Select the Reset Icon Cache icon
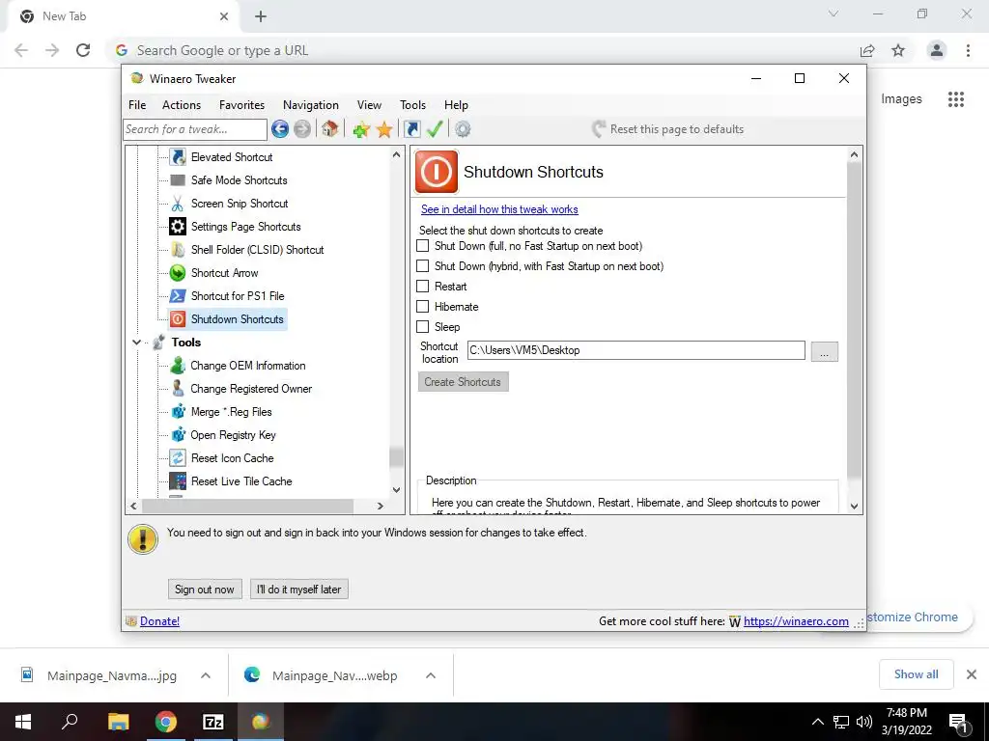The width and height of the screenshot is (989, 741). (x=178, y=458)
